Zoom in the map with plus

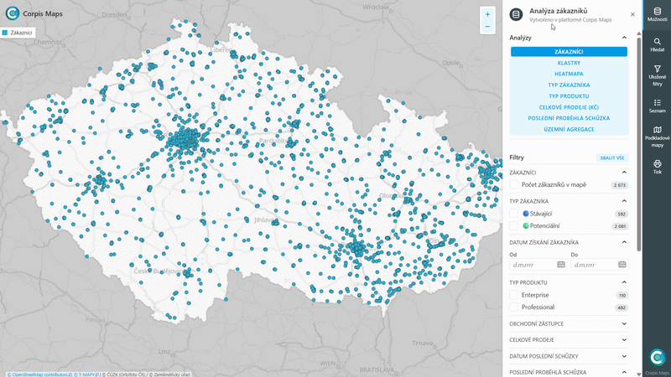(487, 14)
